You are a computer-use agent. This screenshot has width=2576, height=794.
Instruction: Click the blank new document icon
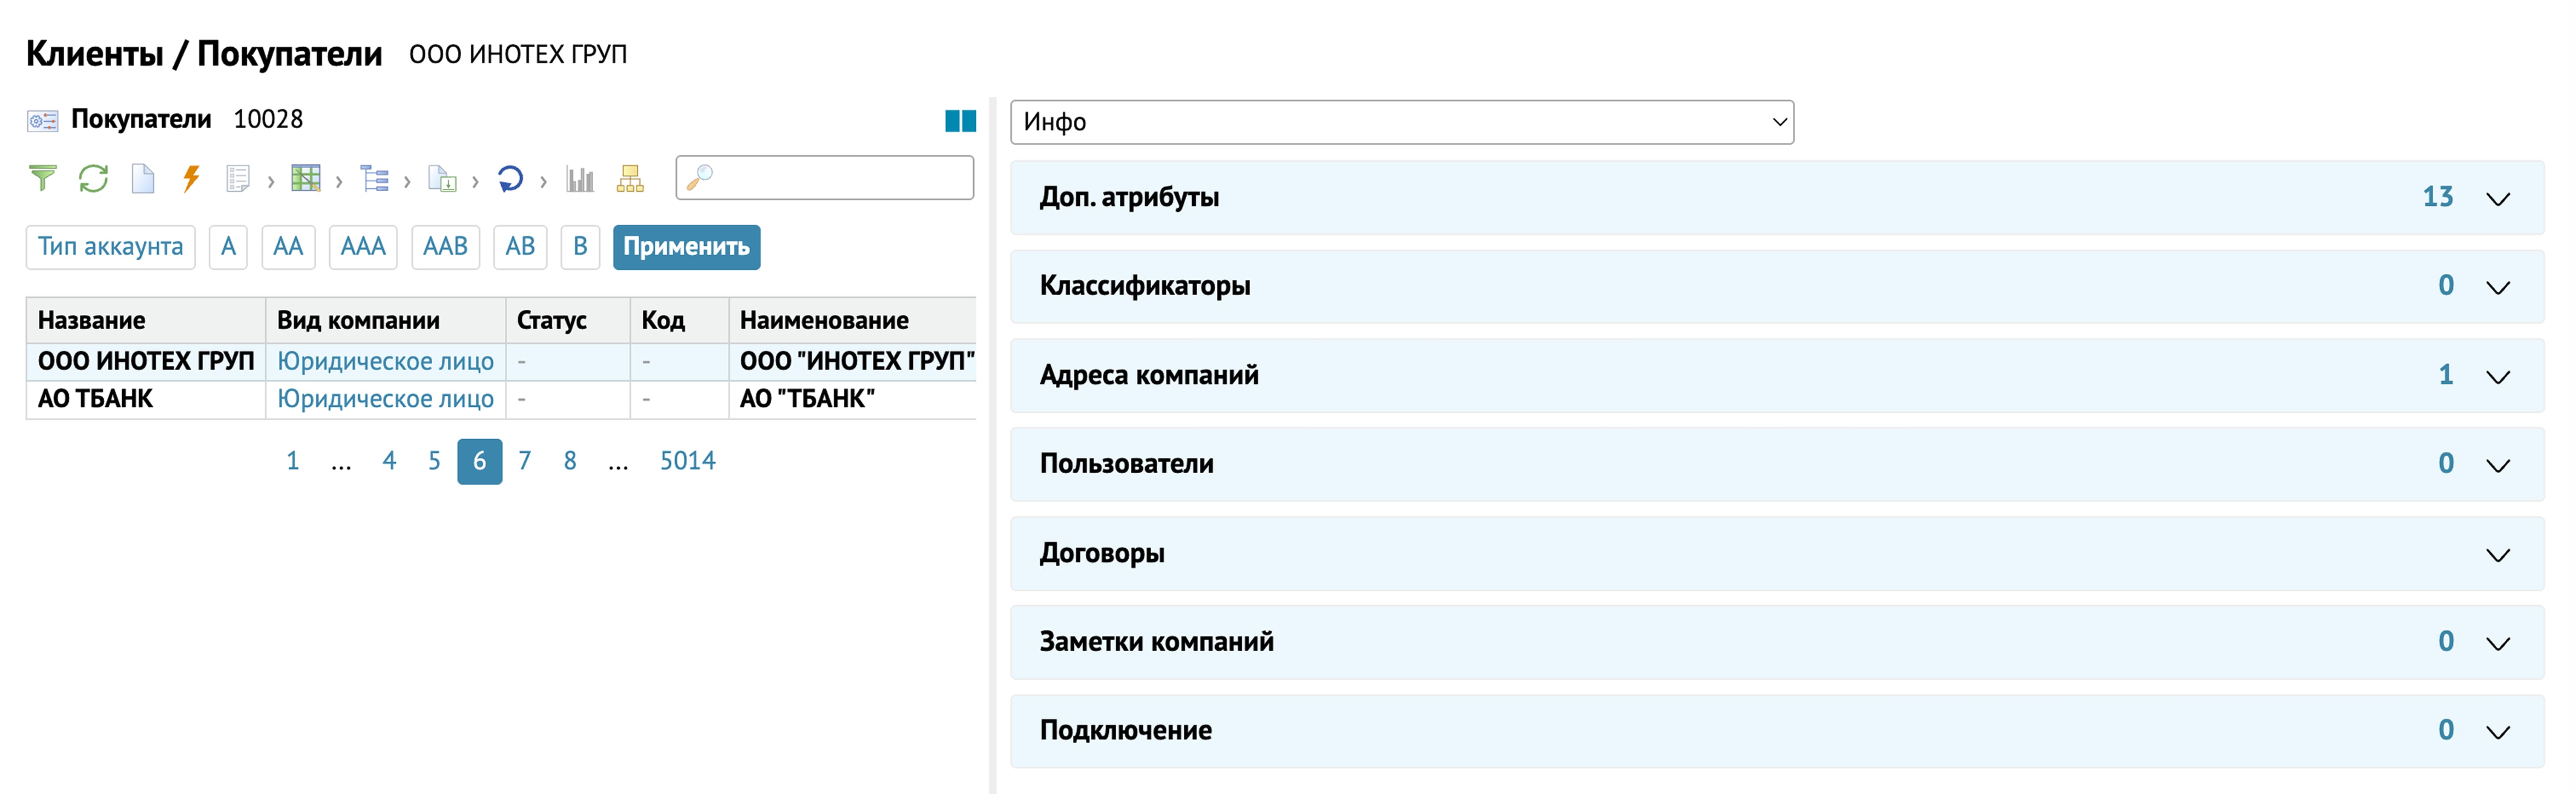coord(143,179)
